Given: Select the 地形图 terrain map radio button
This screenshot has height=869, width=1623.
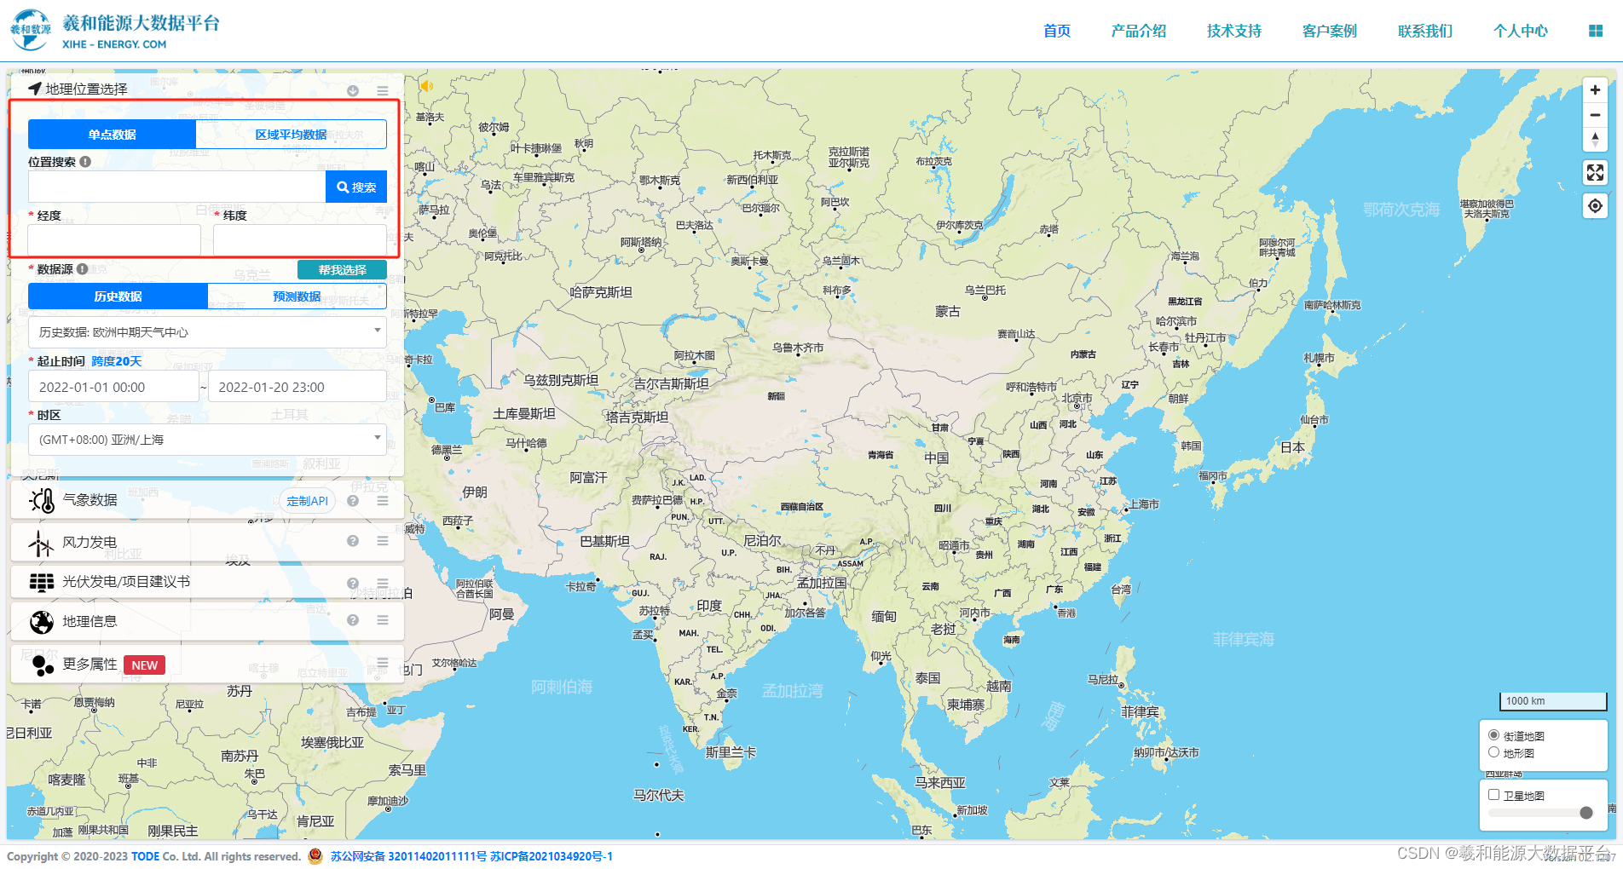Looking at the screenshot, I should click(1493, 752).
